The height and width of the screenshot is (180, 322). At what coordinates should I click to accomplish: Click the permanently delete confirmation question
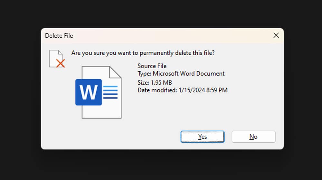click(143, 53)
